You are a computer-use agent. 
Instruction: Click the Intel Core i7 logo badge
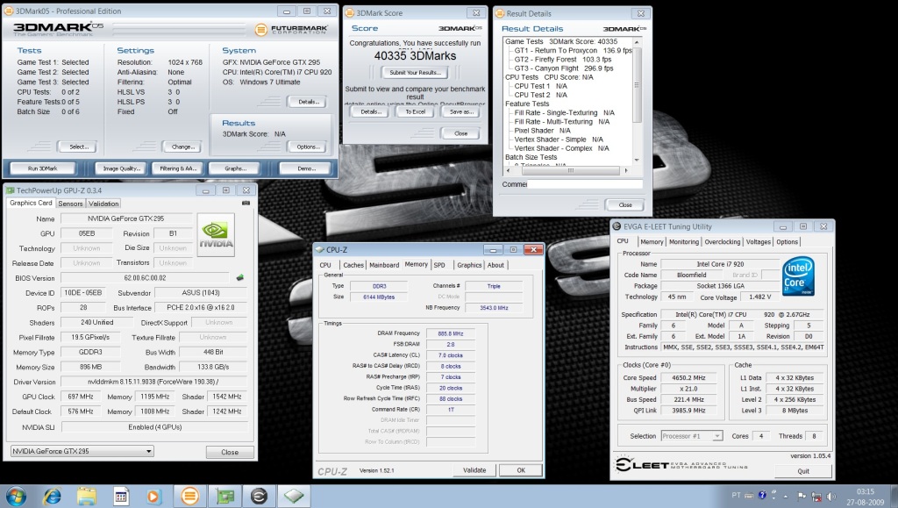tap(798, 275)
